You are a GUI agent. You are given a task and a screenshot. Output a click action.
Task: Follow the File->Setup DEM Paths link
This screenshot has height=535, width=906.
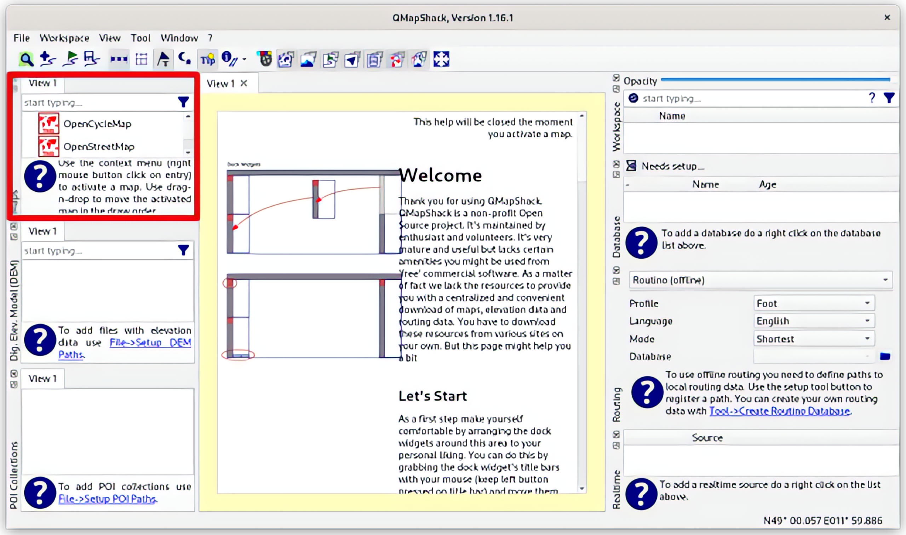(125, 348)
